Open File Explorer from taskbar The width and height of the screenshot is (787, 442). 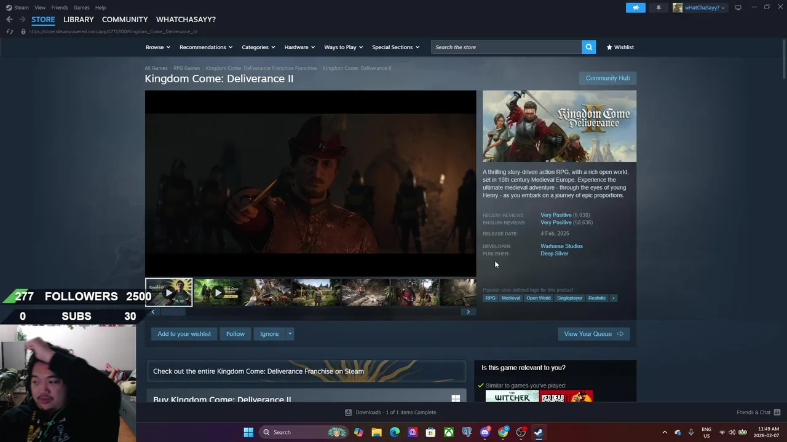click(x=376, y=432)
